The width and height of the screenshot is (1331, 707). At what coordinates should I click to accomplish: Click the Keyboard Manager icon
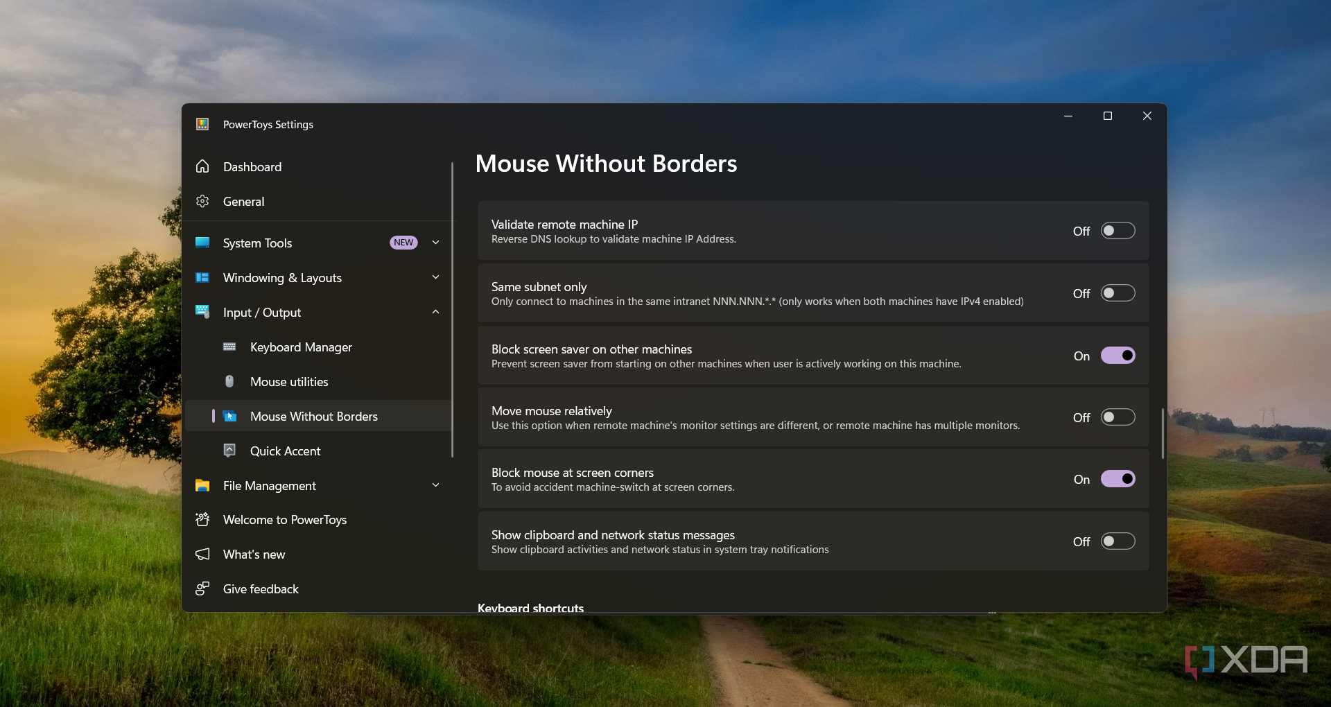(x=229, y=347)
